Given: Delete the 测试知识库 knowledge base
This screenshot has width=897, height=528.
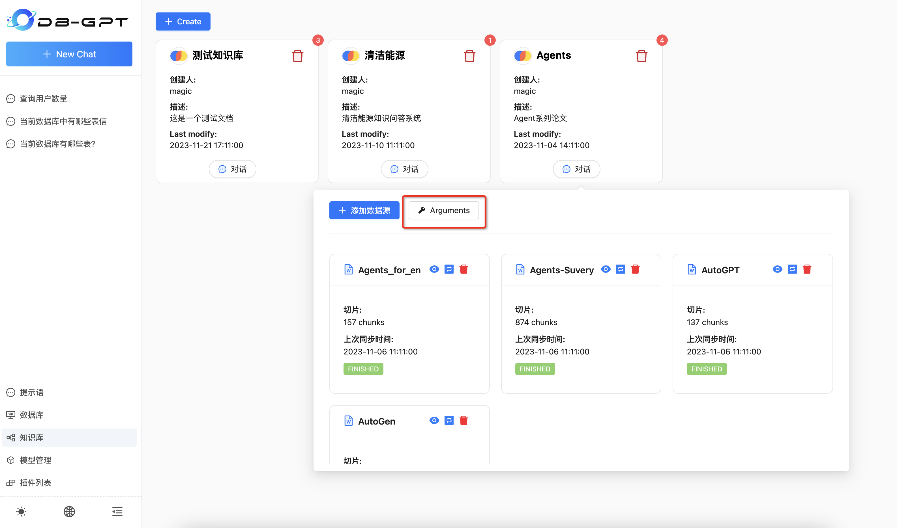Looking at the screenshot, I should (x=297, y=56).
